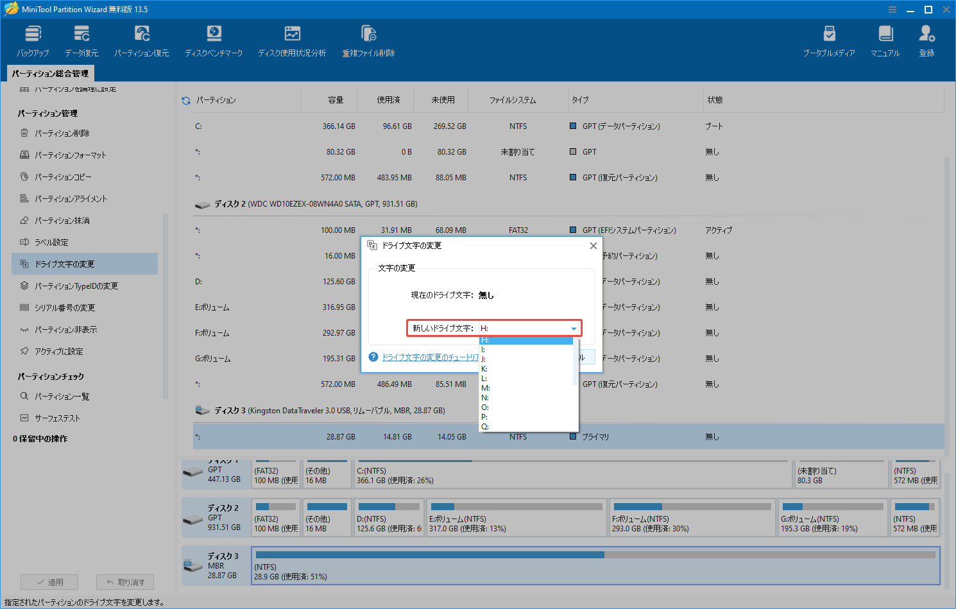
Task: Refresh the partition list
Action: (x=186, y=99)
